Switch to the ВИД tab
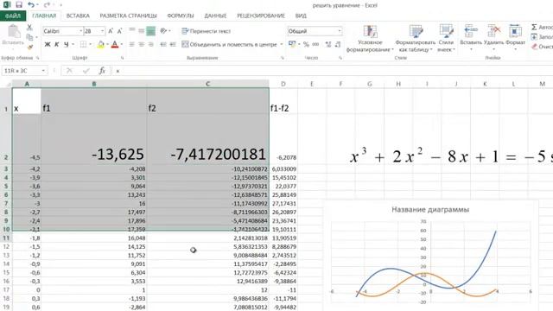553x311 pixels. pyautogui.click(x=301, y=16)
